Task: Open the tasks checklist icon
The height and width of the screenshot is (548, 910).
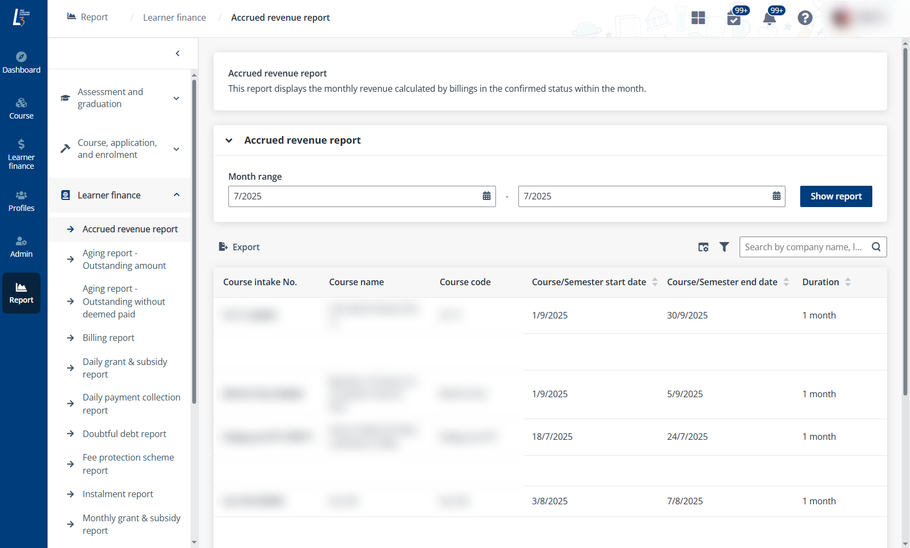Action: tap(734, 19)
